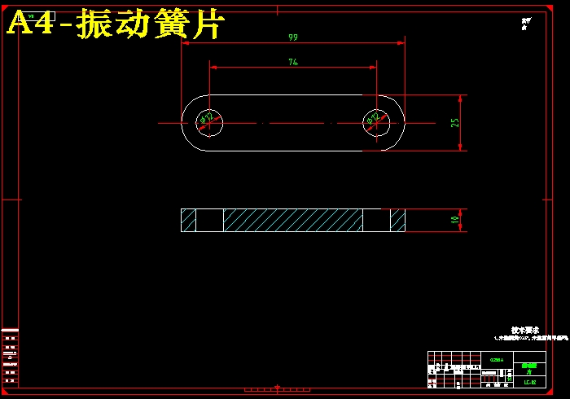Click the 技术要求 technical requirements heading
Screen dimensions: 570x399
[522, 330]
